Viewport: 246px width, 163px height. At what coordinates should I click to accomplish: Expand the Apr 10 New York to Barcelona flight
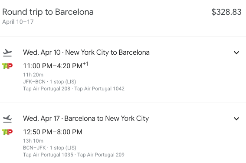pos(236,53)
